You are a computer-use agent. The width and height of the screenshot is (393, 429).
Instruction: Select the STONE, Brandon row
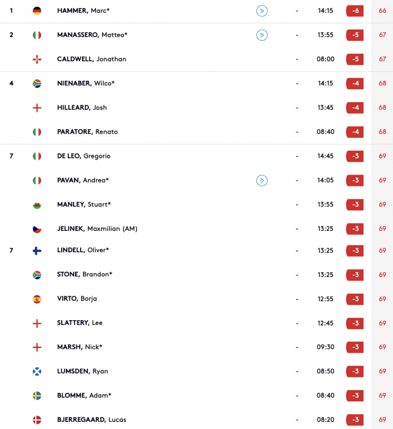pyautogui.click(x=196, y=275)
